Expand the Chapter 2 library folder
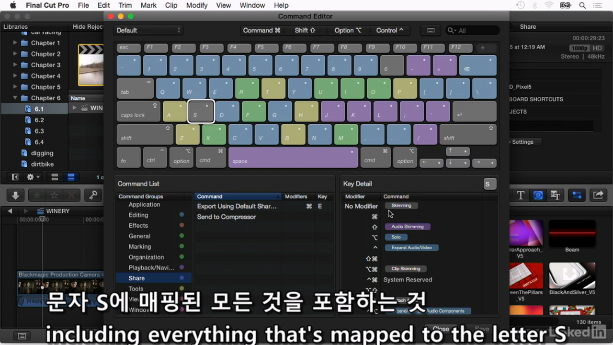The width and height of the screenshot is (613, 345). coord(15,54)
